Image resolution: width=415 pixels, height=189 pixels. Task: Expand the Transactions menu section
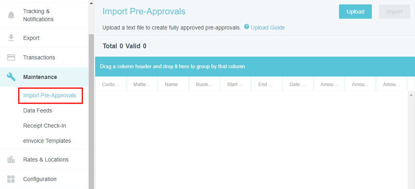point(39,57)
